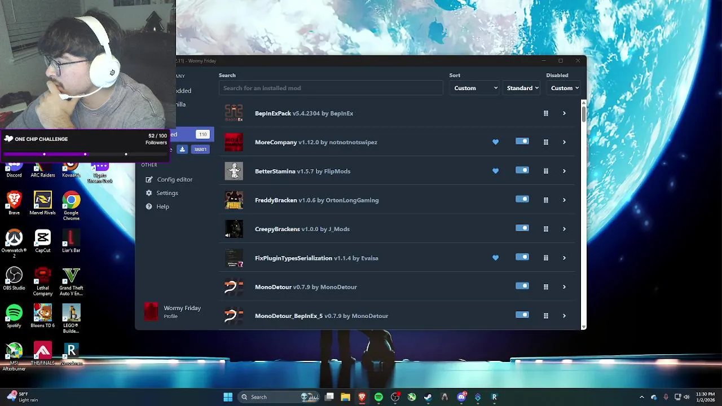Click the Wormy Friday profile name
The image size is (722, 406).
182,308
